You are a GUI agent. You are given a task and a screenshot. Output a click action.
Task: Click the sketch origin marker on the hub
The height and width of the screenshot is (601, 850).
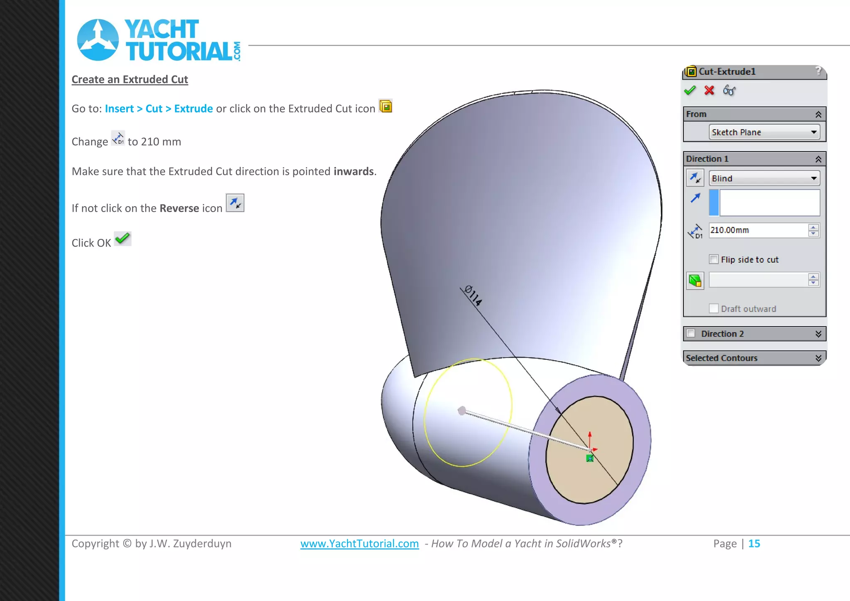590,458
